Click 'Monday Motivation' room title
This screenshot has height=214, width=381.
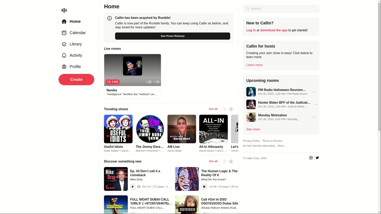click(272, 115)
